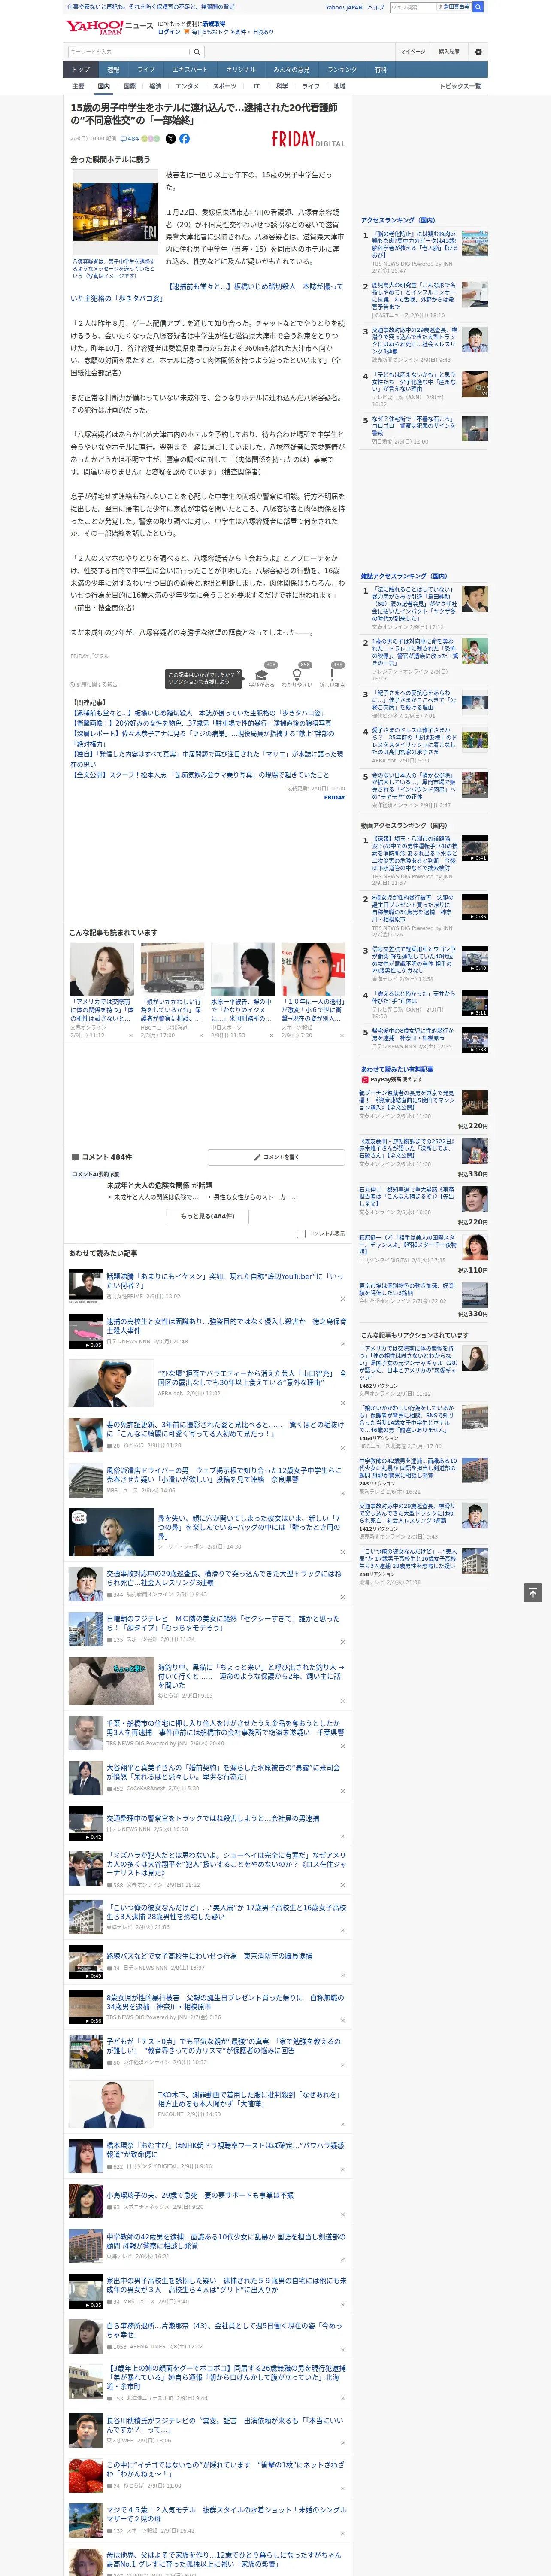This screenshot has height=2576, width=551.
Task: Select the エキスパート navigation tab
Action: [x=190, y=70]
